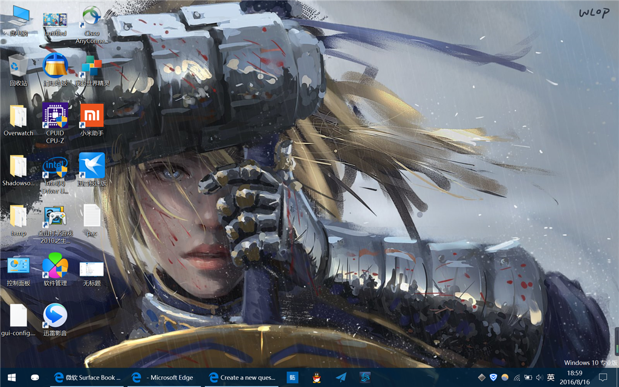Image resolution: width=619 pixels, height=387 pixels.
Task: Click the diamond-shaped tray icon
Action: [482, 377]
